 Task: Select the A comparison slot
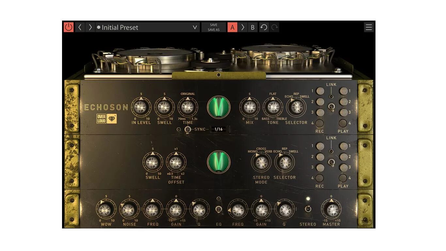pos(232,27)
